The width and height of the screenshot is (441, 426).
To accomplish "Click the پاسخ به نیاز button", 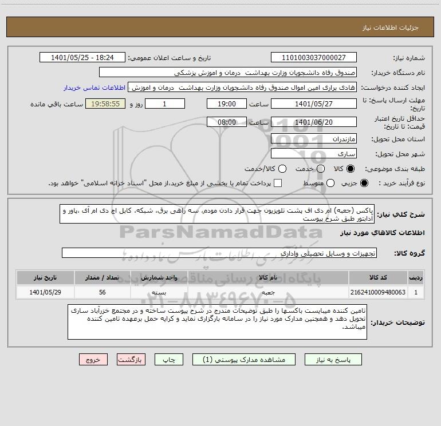I will (x=333, y=360).
